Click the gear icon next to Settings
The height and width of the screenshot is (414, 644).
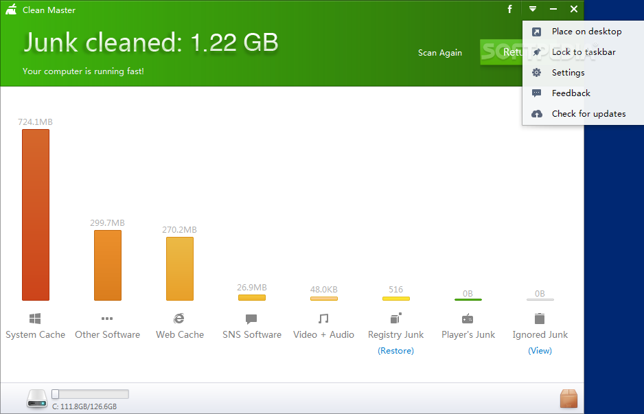pyautogui.click(x=536, y=73)
